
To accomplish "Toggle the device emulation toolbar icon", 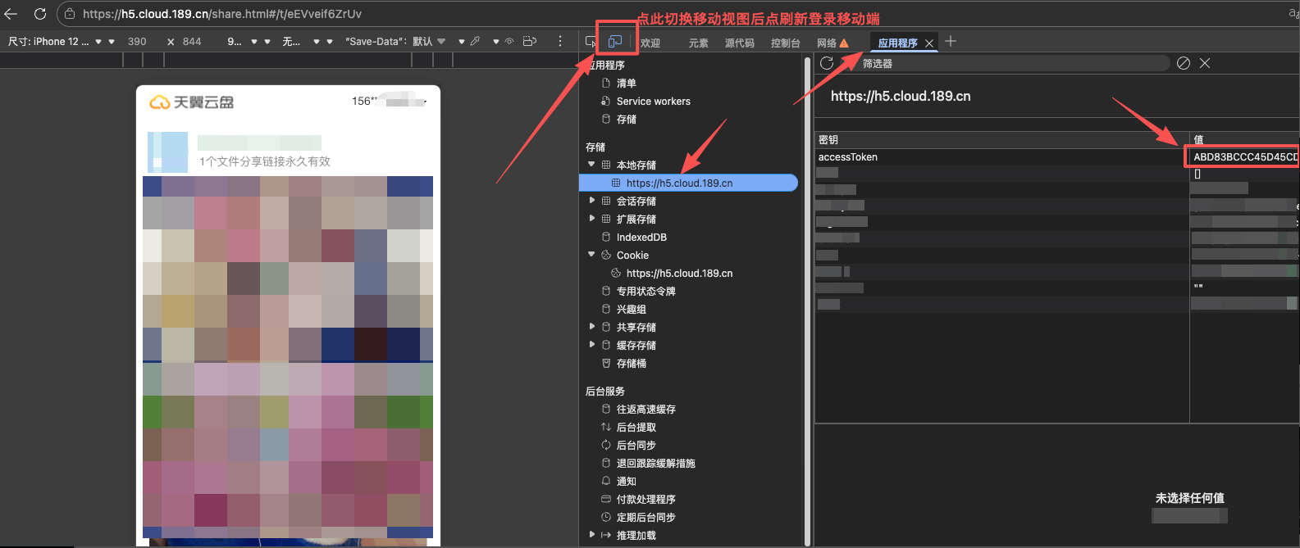I will click(x=615, y=41).
